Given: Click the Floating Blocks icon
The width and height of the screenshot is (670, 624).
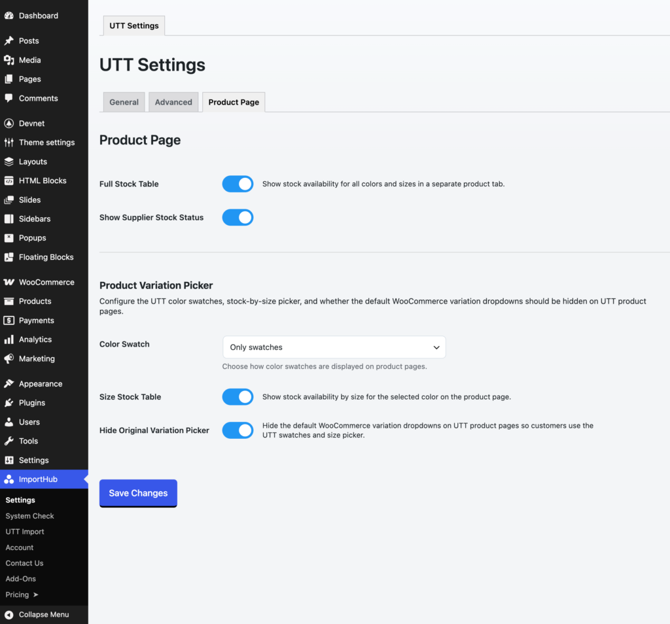Looking at the screenshot, I should pos(9,257).
